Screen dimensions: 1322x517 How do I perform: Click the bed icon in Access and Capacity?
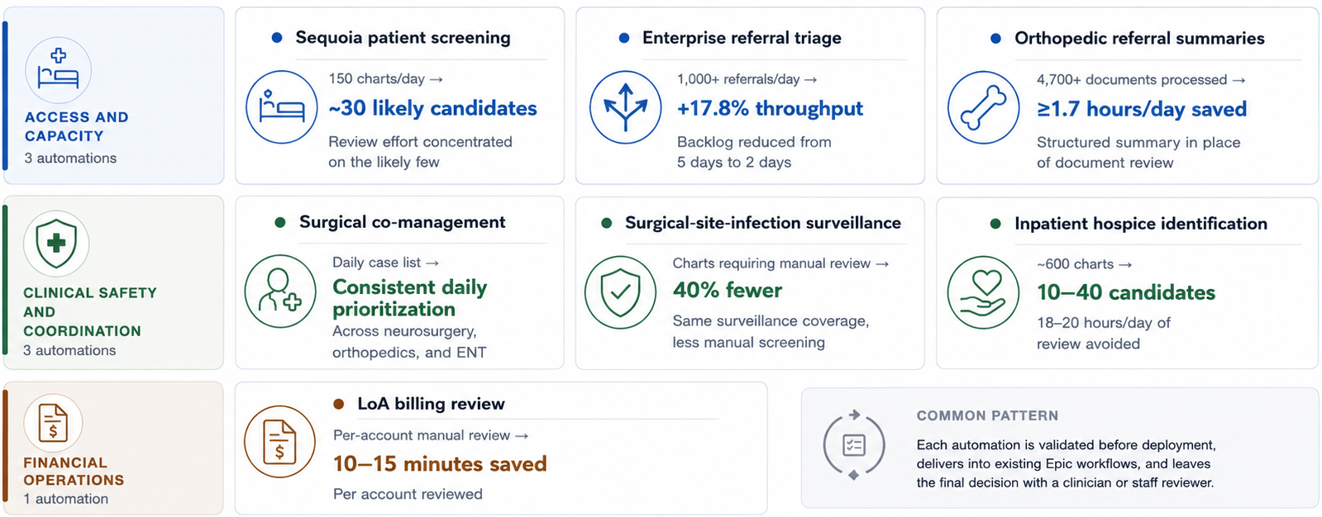(x=58, y=70)
